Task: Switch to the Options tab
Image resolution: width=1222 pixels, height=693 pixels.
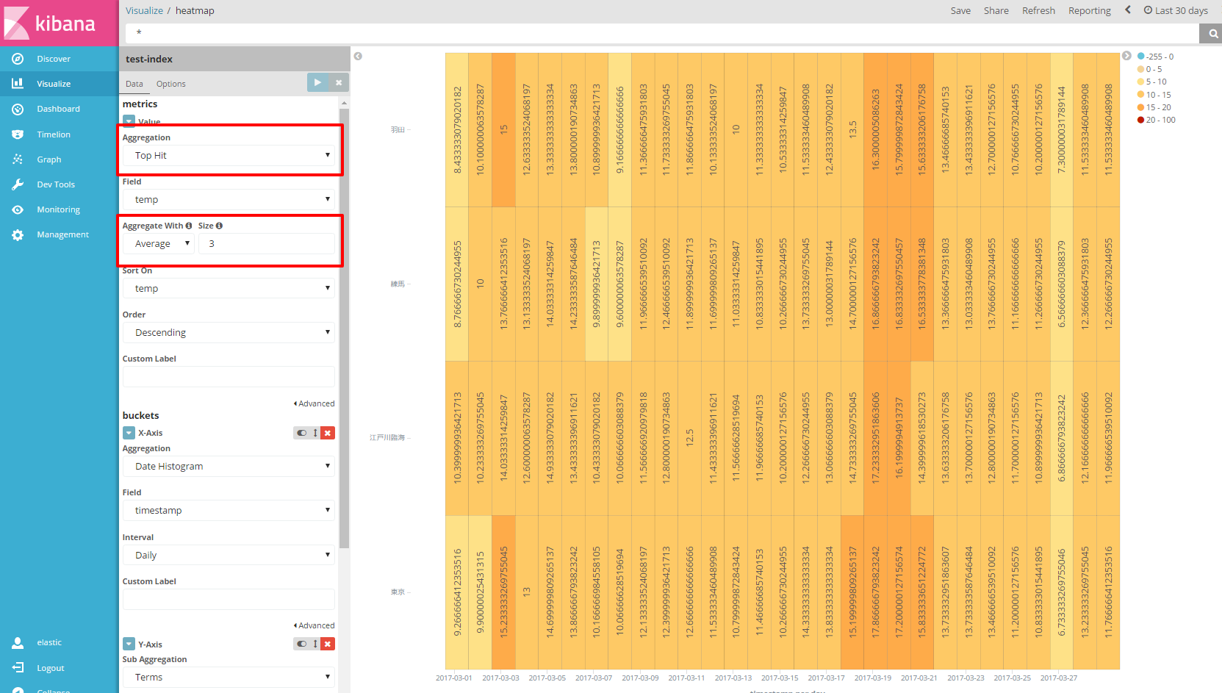Action: pyautogui.click(x=170, y=83)
